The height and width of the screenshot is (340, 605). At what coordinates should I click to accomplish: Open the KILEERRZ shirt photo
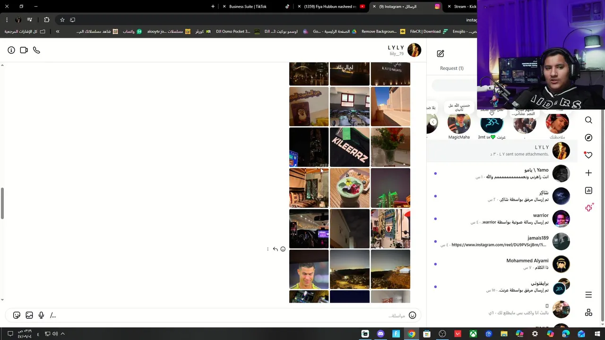click(x=349, y=147)
